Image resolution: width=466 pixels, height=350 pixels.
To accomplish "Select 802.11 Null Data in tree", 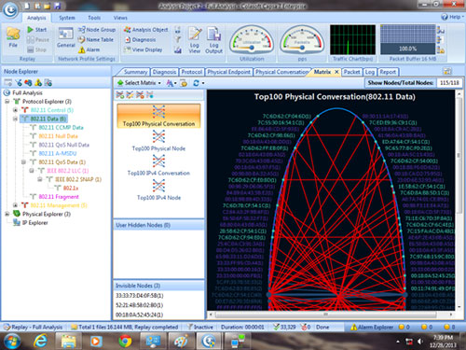I will (58, 136).
